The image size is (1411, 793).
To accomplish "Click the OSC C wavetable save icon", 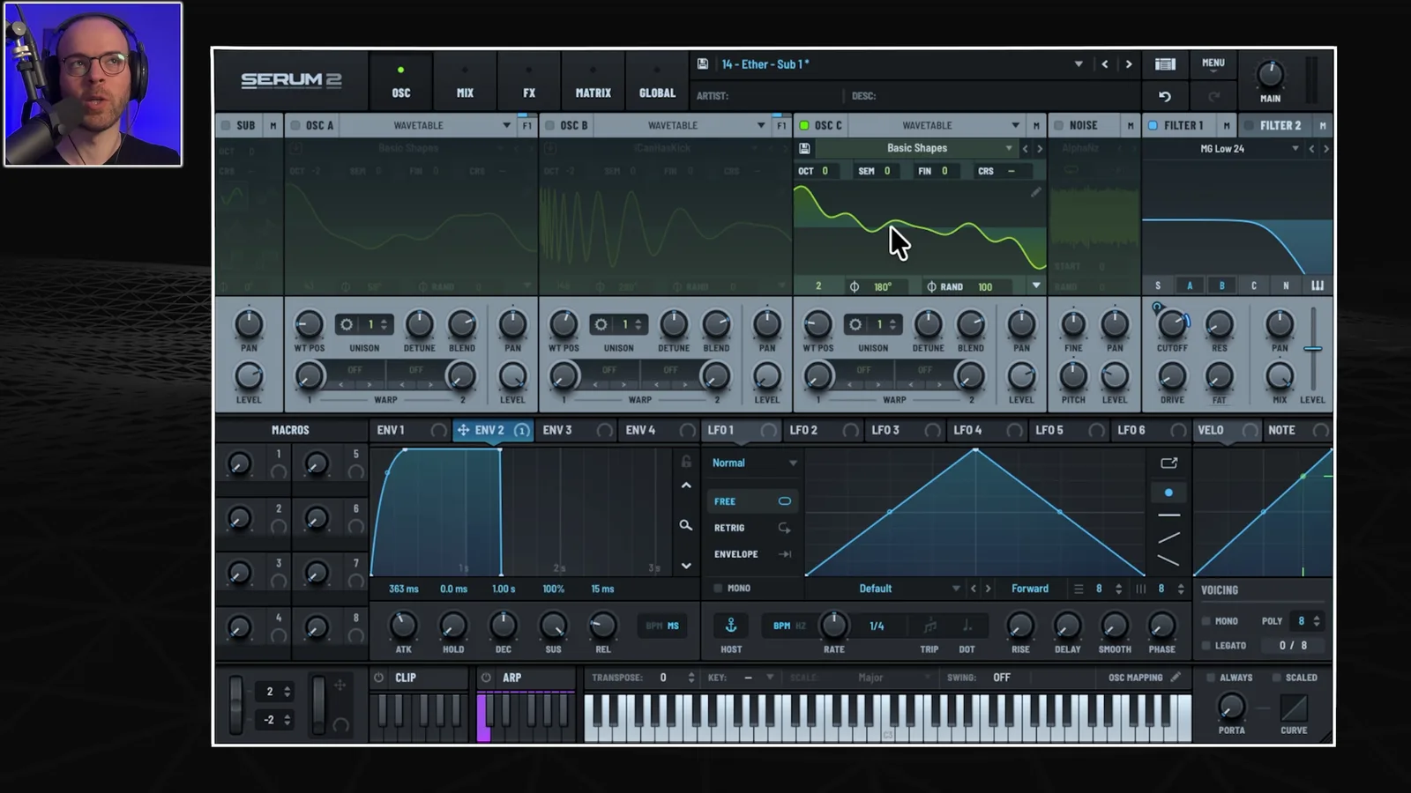I will pyautogui.click(x=804, y=148).
